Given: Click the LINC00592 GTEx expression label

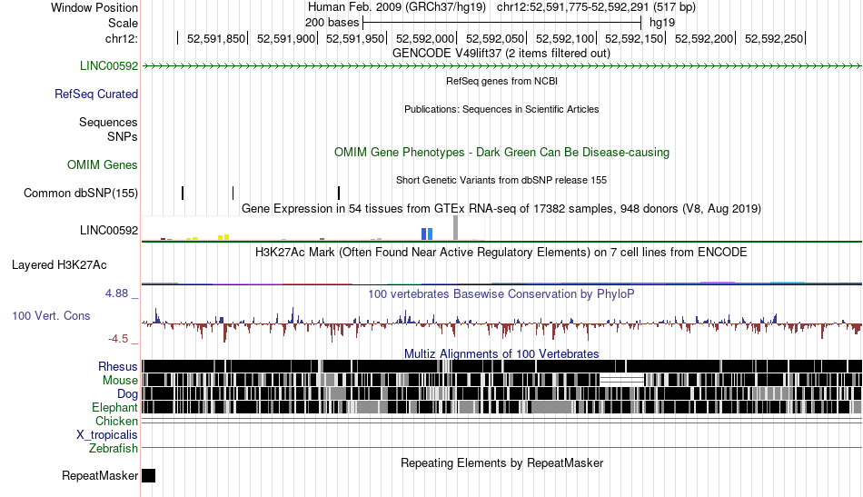Looking at the screenshot, I should point(109,230).
